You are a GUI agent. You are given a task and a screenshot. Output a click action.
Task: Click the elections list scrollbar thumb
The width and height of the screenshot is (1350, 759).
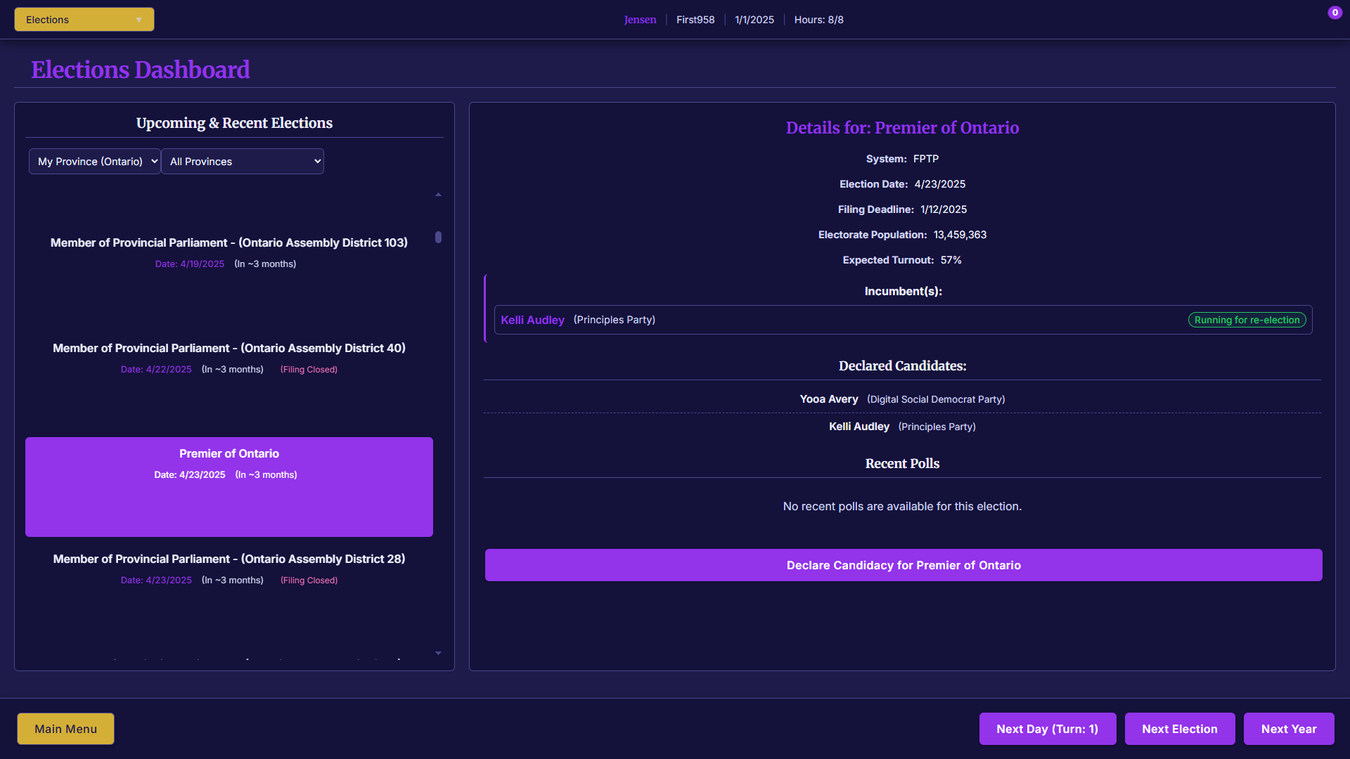(x=438, y=238)
